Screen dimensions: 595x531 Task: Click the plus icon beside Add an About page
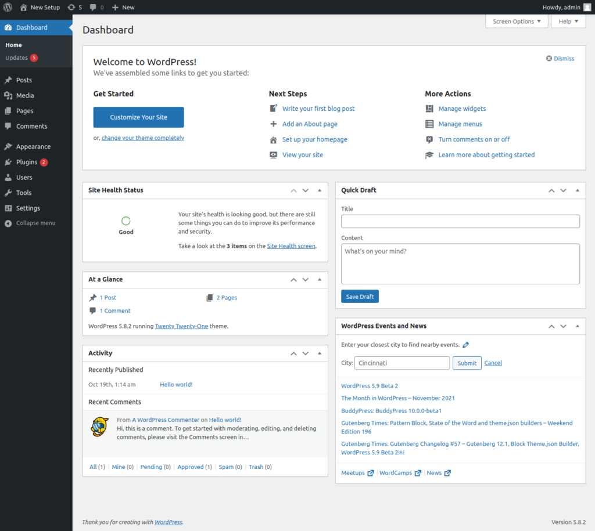tap(273, 124)
